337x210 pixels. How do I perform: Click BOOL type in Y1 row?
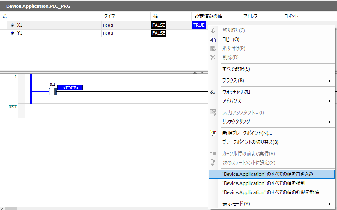click(108, 33)
